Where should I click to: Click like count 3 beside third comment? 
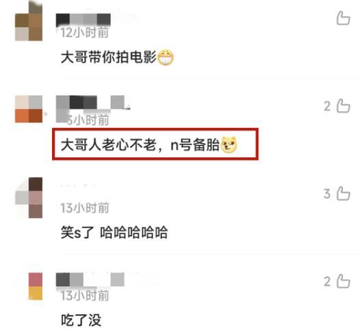327,194
